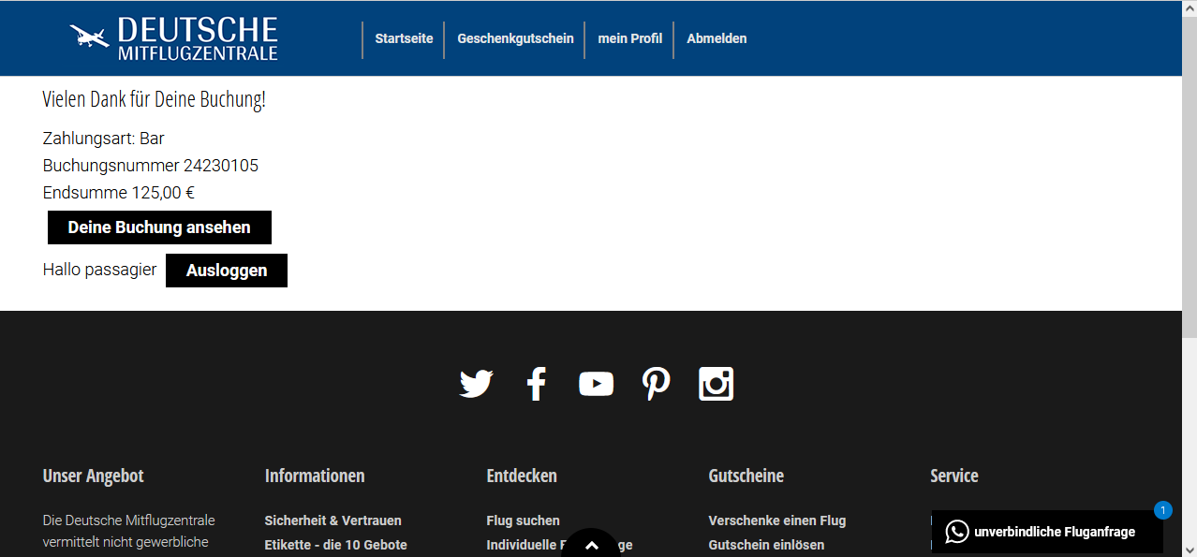Screen dimensions: 1197x557
Task: Open the Sicherheit & Vertrauen footer link
Action: pyautogui.click(x=332, y=520)
